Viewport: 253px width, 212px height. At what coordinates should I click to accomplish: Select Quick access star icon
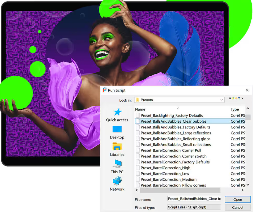click(x=118, y=112)
